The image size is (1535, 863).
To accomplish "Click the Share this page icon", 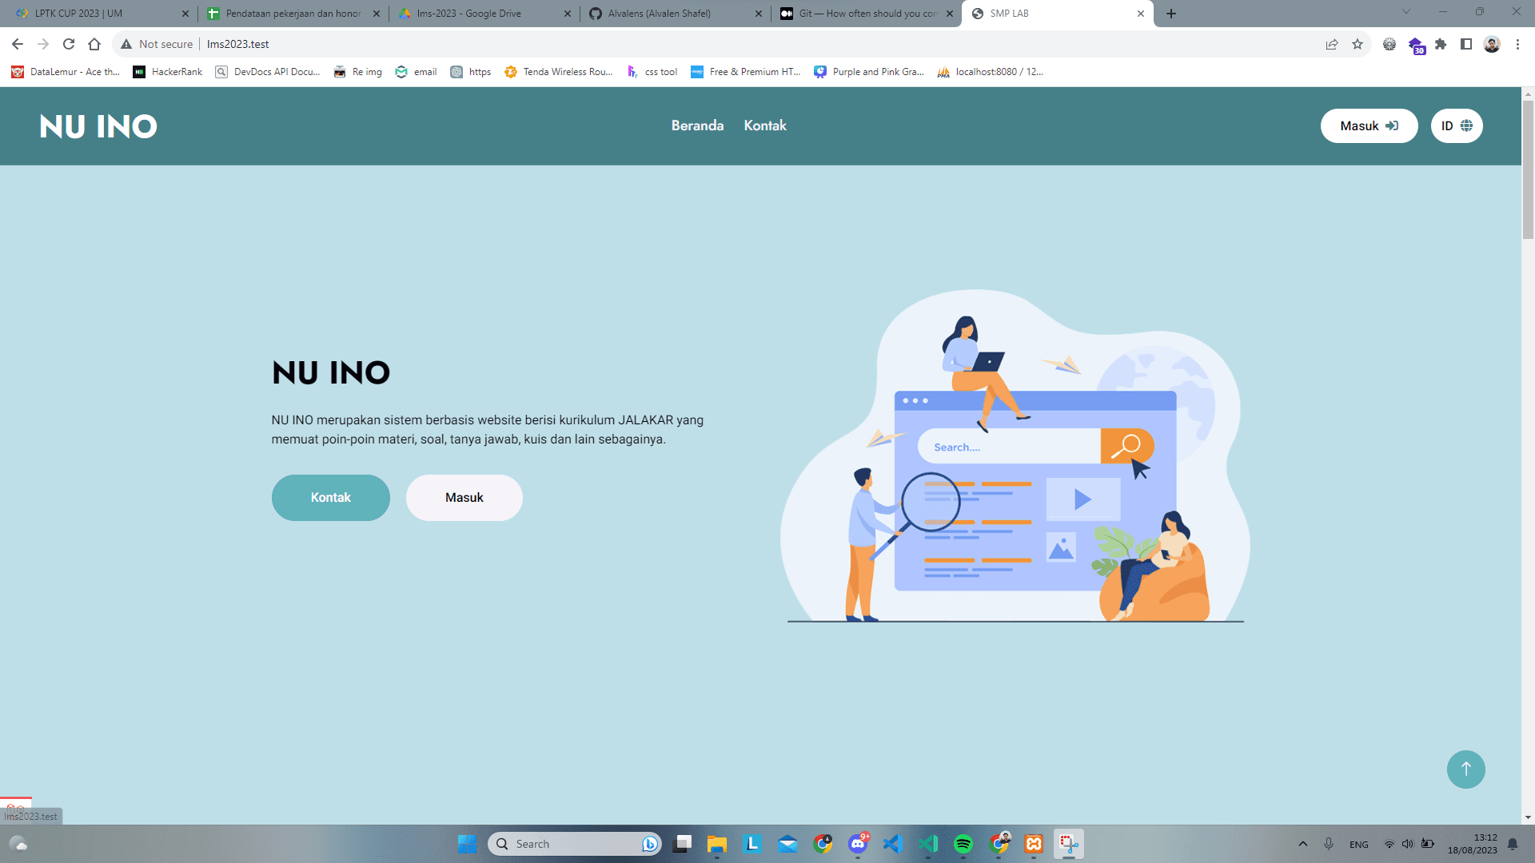I will click(1332, 44).
